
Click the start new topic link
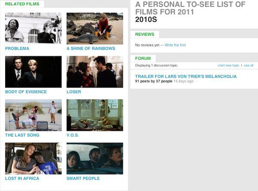(x=228, y=65)
